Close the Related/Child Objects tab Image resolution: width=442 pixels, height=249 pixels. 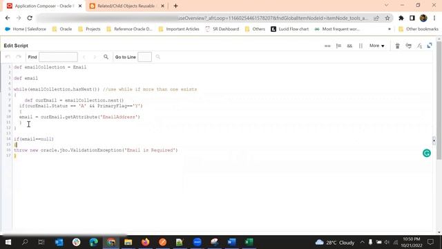[163, 6]
